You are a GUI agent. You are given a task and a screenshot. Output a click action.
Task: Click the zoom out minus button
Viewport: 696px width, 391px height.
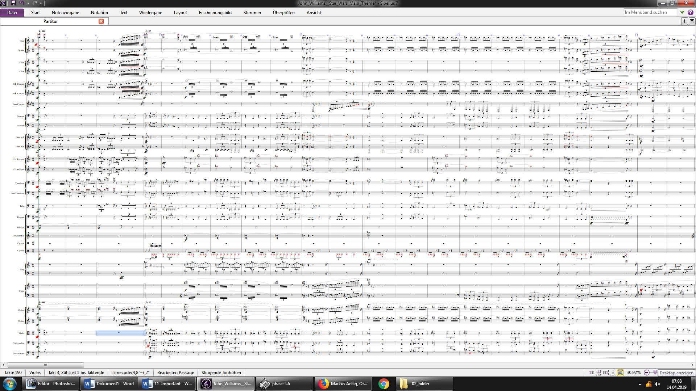(647, 373)
